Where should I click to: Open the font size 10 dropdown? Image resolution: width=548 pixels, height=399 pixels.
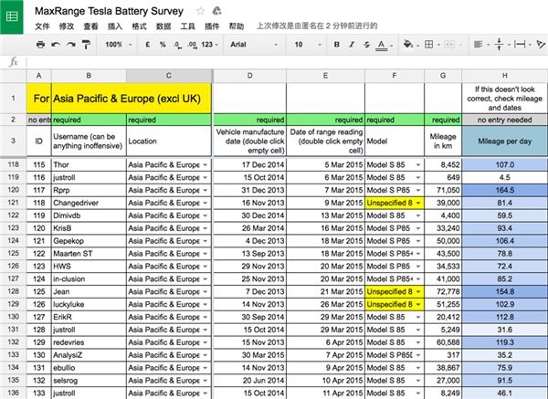(x=307, y=45)
